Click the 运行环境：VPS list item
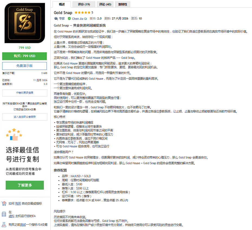 point(77,196)
